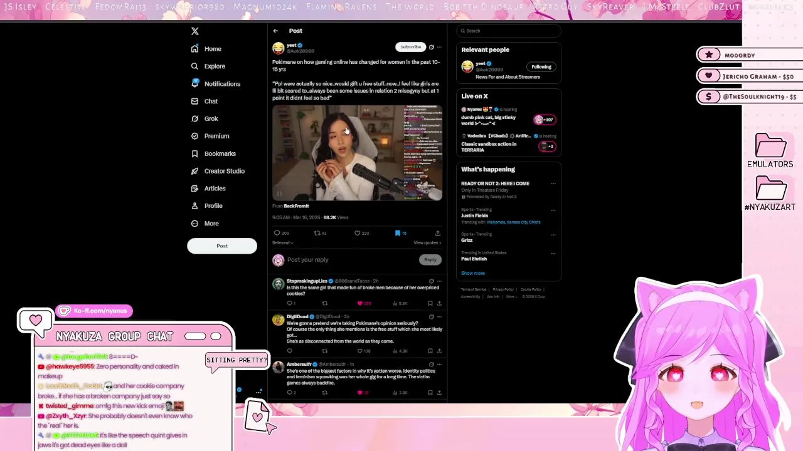This screenshot has width=803, height=451.
Task: Open Profile from the sidebar
Action: coord(206,205)
